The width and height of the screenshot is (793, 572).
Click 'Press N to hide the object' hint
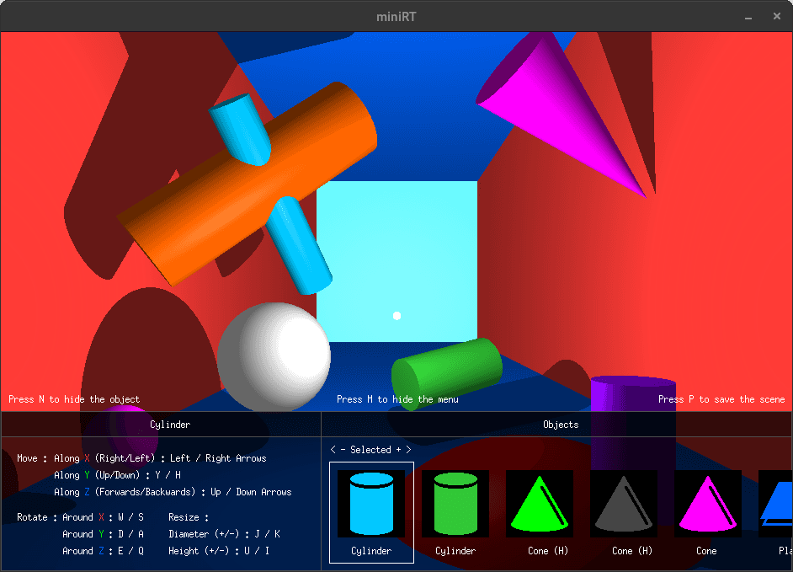click(x=74, y=399)
